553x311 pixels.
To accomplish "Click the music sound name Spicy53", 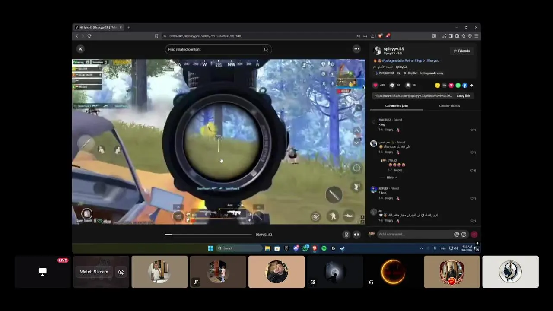I will tap(401, 67).
